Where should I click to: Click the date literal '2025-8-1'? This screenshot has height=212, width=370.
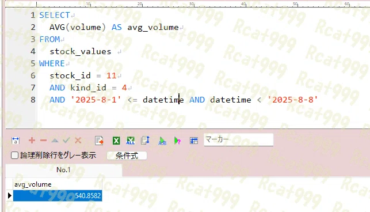click(x=96, y=100)
